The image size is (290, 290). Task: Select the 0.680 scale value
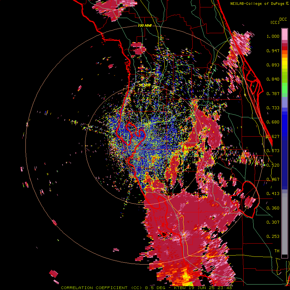273,122
